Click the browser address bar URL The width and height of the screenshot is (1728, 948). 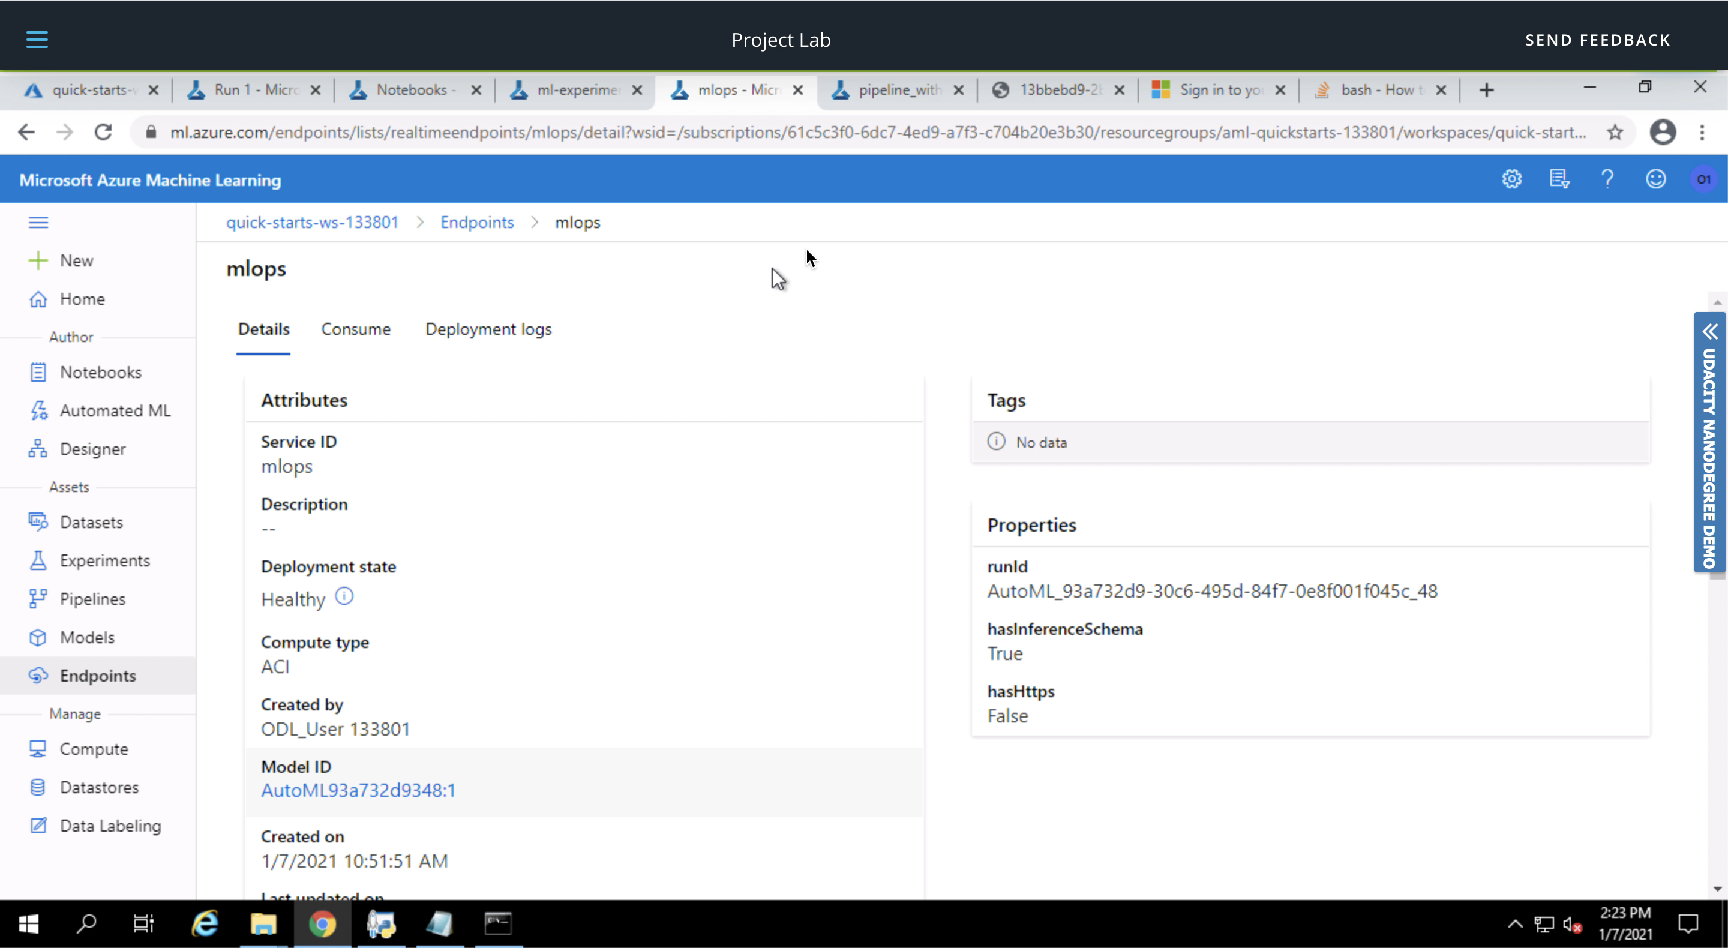tap(872, 132)
